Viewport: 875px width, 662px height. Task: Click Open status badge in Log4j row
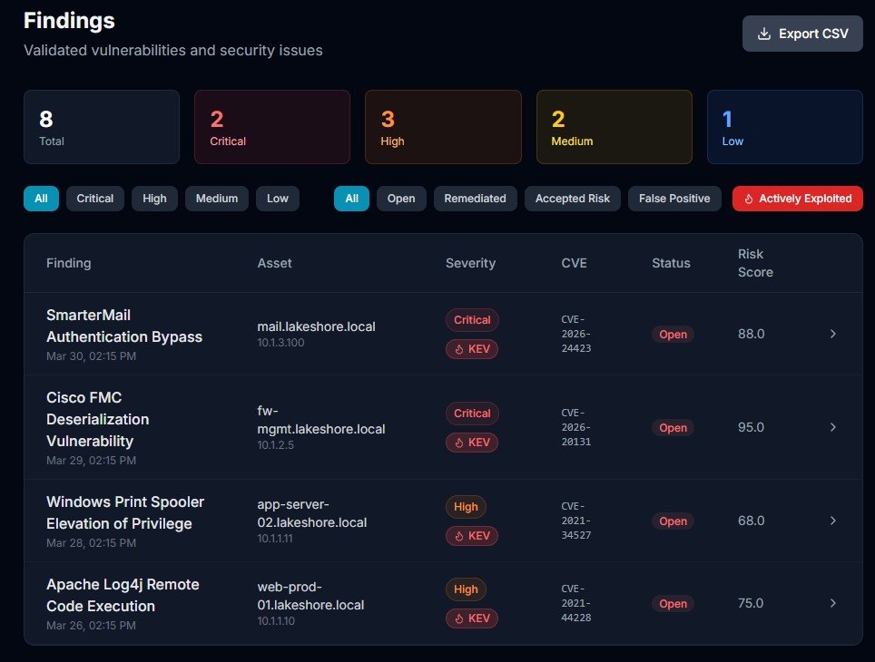[673, 604]
